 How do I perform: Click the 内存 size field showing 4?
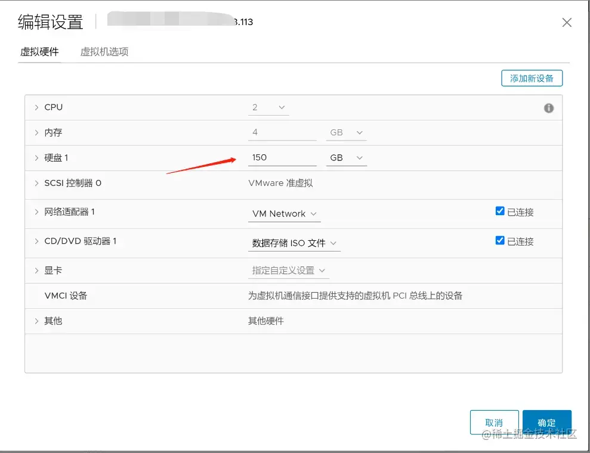click(x=282, y=133)
